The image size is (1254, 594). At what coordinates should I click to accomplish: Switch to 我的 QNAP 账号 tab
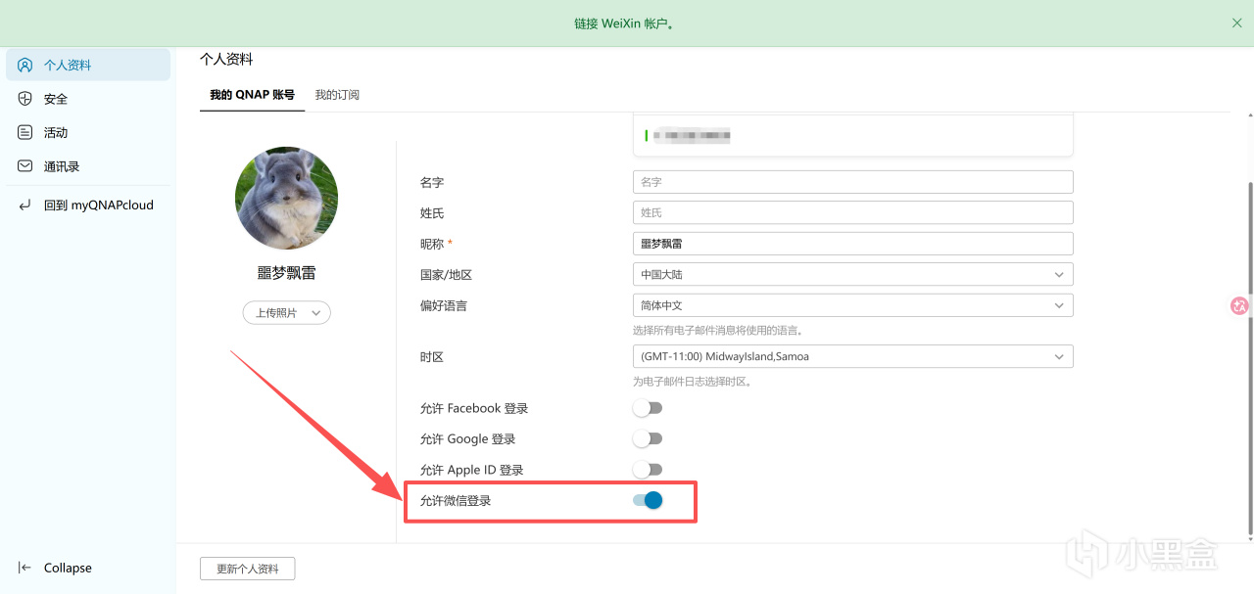click(252, 95)
